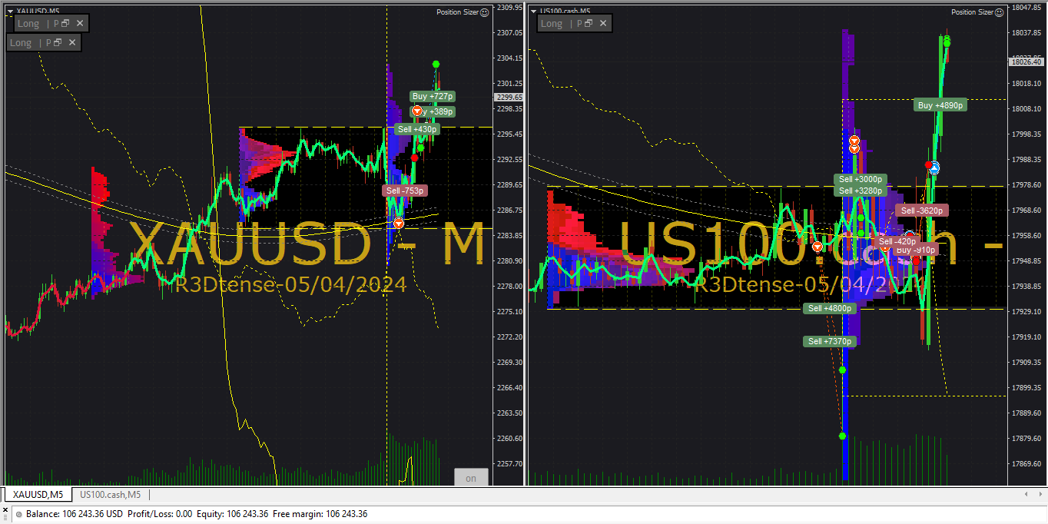This screenshot has height=524, width=1048.
Task: Click the Balance 106 243.36 USD status text
Action: (x=75, y=514)
